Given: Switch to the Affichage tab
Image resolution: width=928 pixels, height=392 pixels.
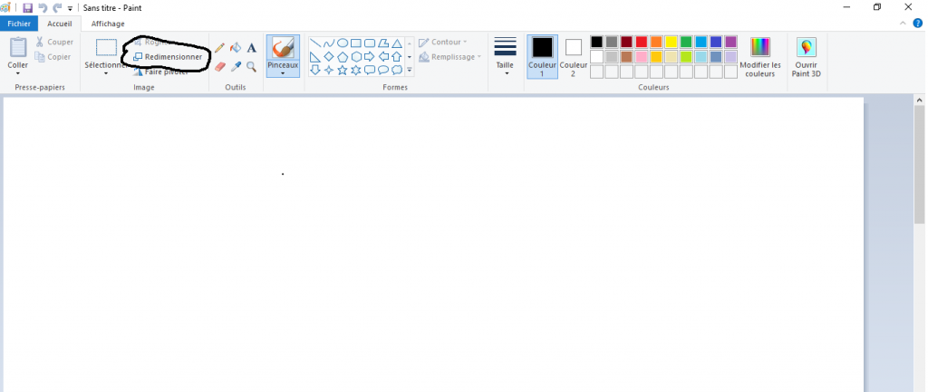Looking at the screenshot, I should (108, 24).
